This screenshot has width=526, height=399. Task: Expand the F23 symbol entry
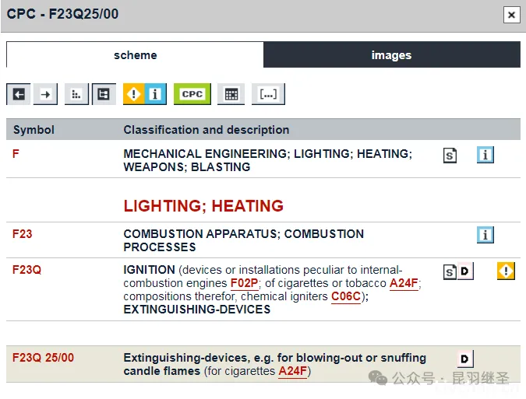tap(22, 233)
